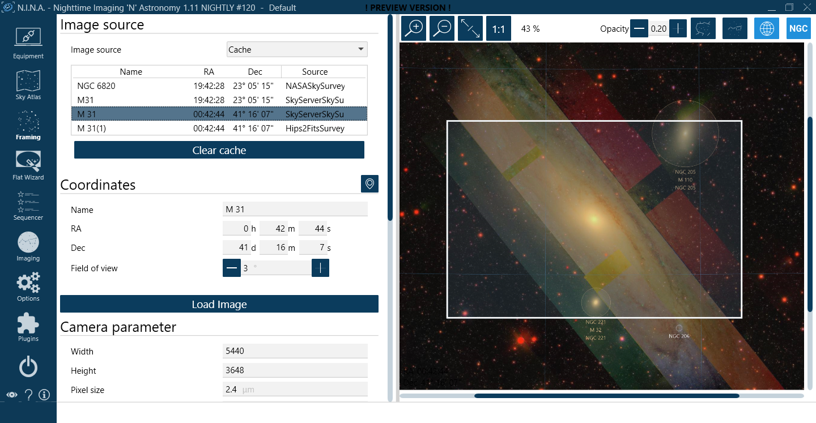Select the M 31(1) Hips2FitsSurvey row

point(219,129)
